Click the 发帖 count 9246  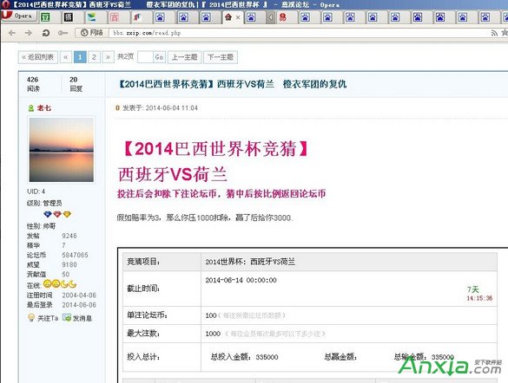pyautogui.click(x=69, y=236)
